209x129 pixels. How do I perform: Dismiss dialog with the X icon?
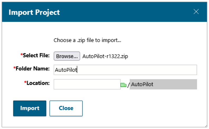coord(196,12)
